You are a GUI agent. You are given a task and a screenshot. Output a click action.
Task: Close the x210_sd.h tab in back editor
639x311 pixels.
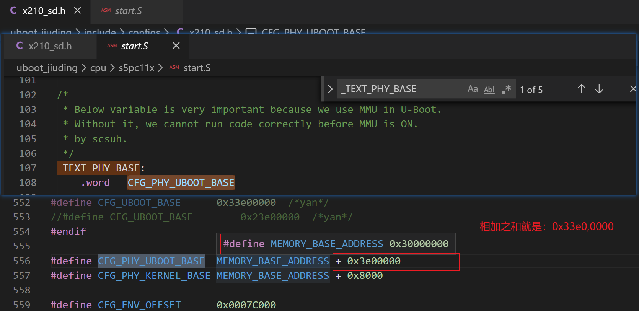point(77,11)
